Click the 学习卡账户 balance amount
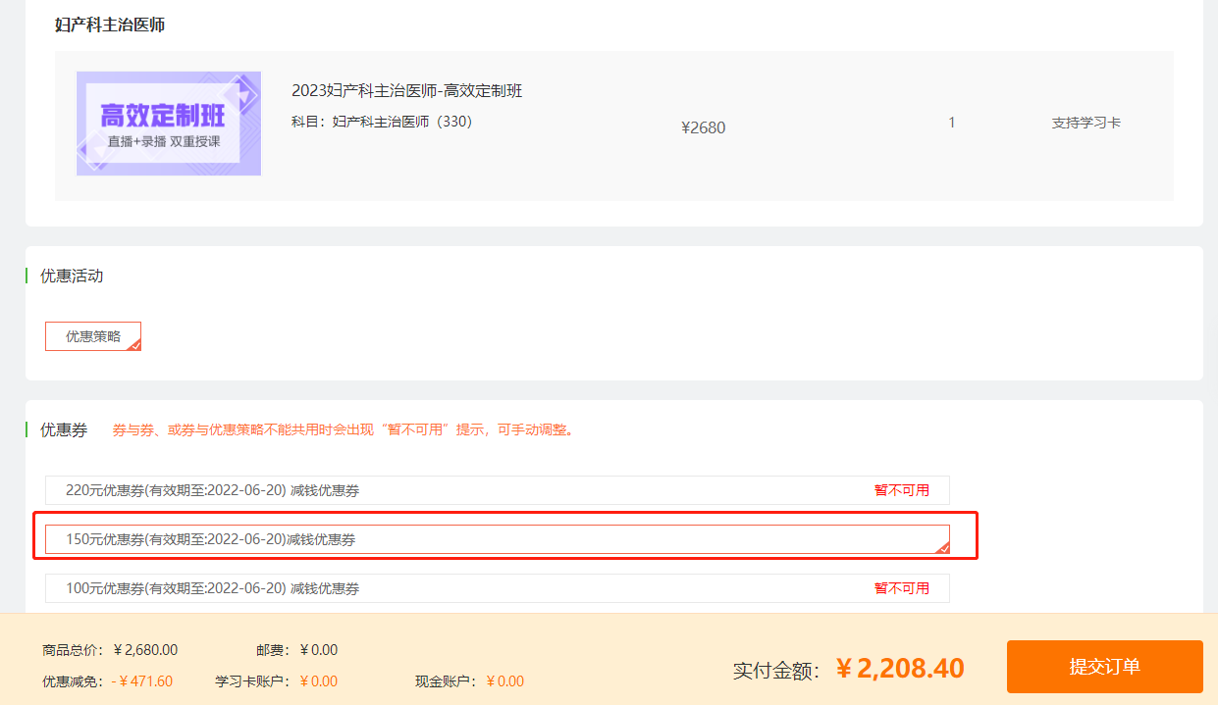This screenshot has height=705, width=1218. coord(318,681)
